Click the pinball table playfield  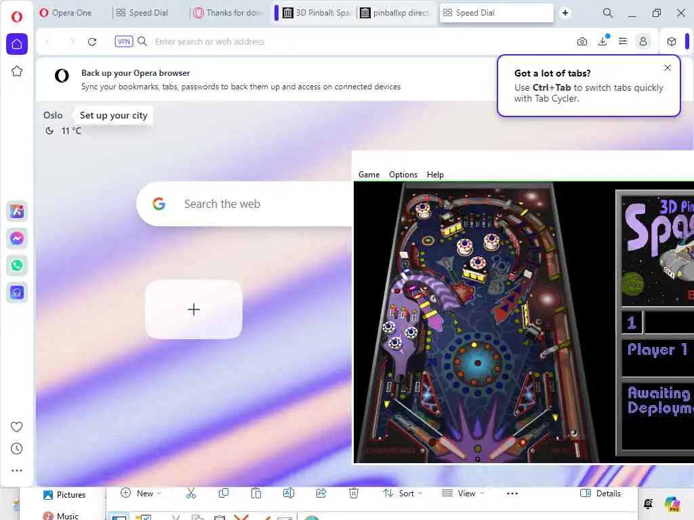pos(477,323)
